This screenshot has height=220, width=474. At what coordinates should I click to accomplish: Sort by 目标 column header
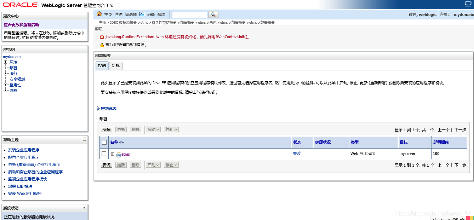coord(404,142)
